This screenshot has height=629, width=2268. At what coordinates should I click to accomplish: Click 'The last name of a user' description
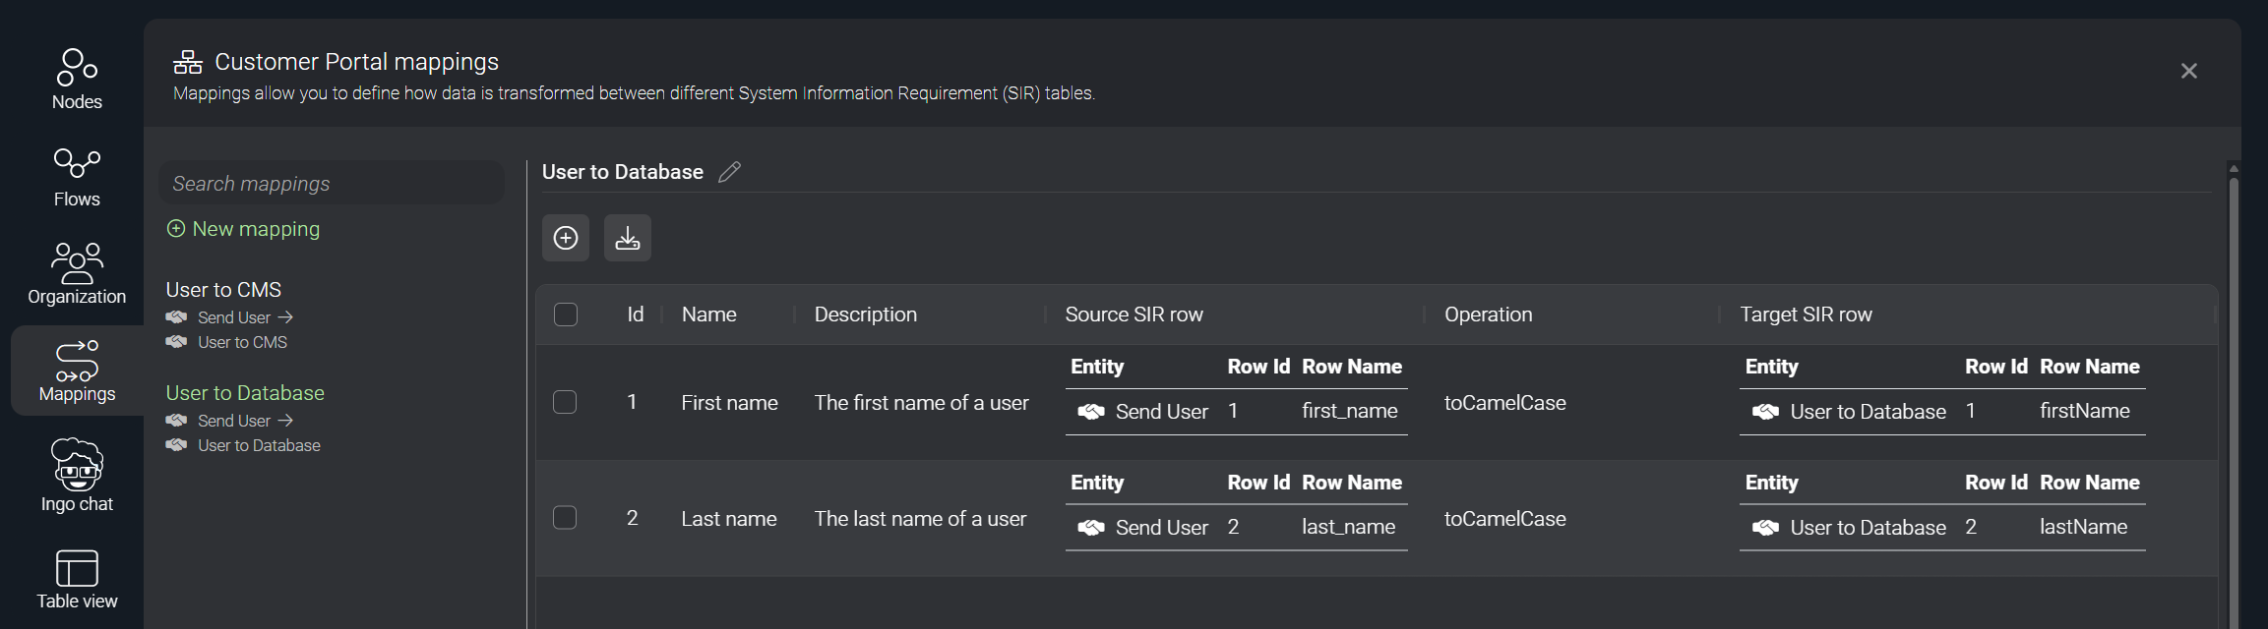[921, 519]
